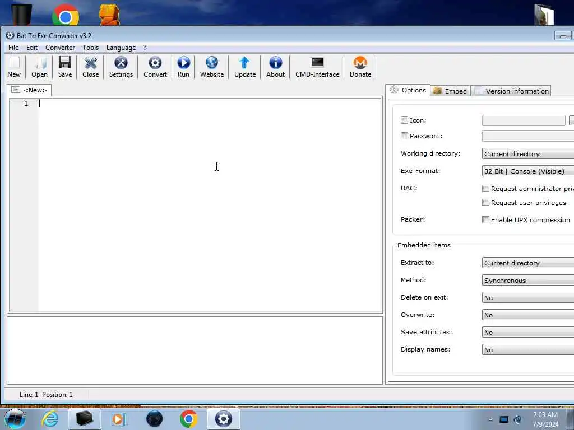The height and width of the screenshot is (430, 574).
Task: Enable the Password checkbox
Action: point(404,135)
